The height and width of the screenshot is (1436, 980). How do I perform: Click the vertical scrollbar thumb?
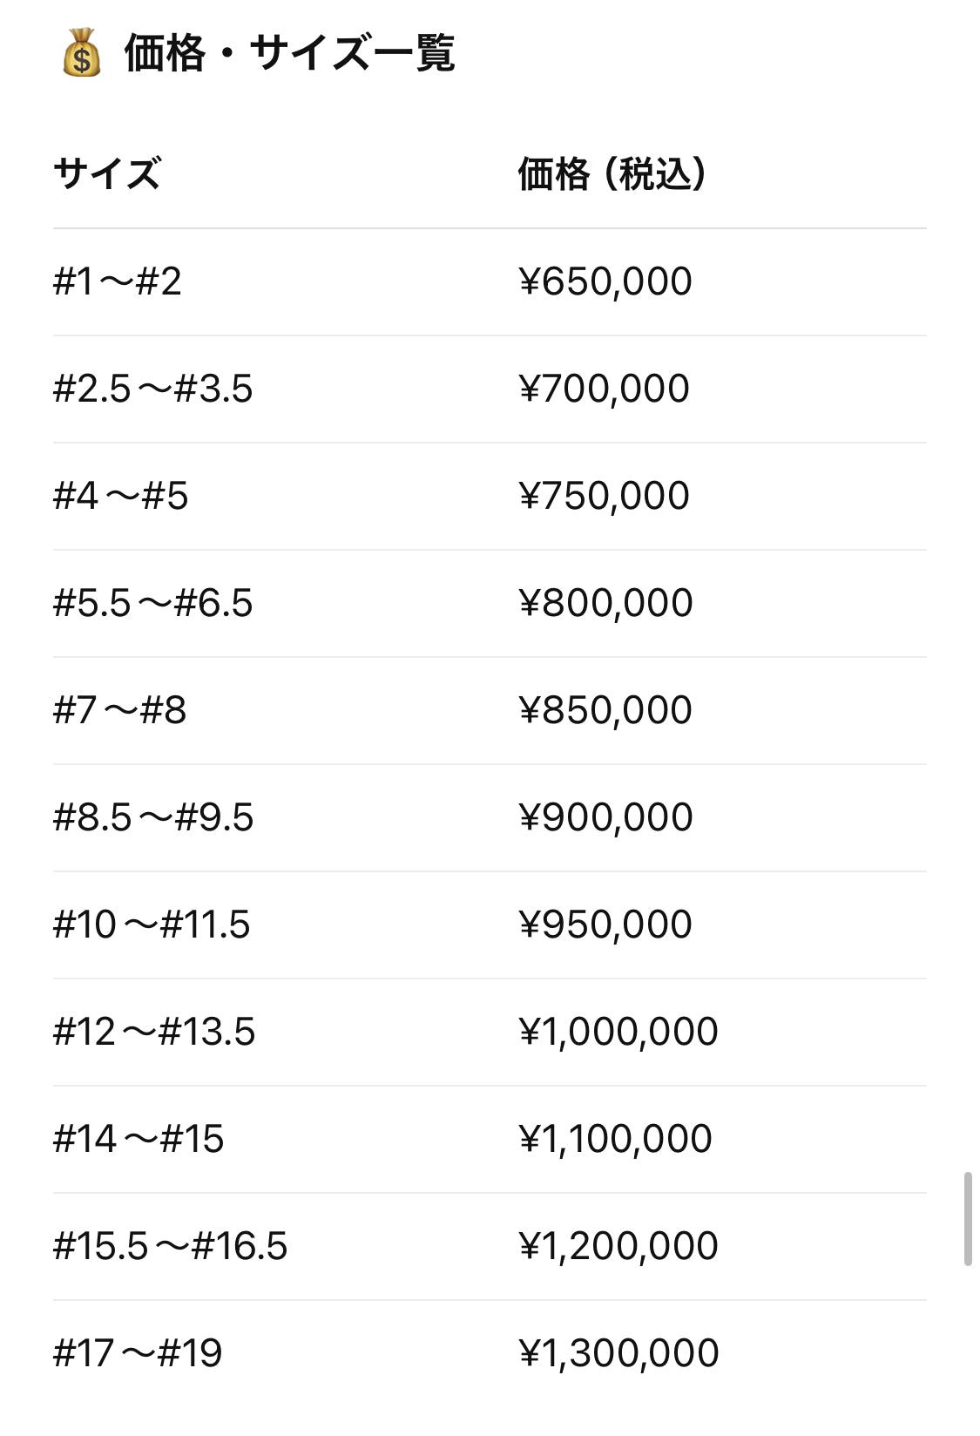(967, 1219)
